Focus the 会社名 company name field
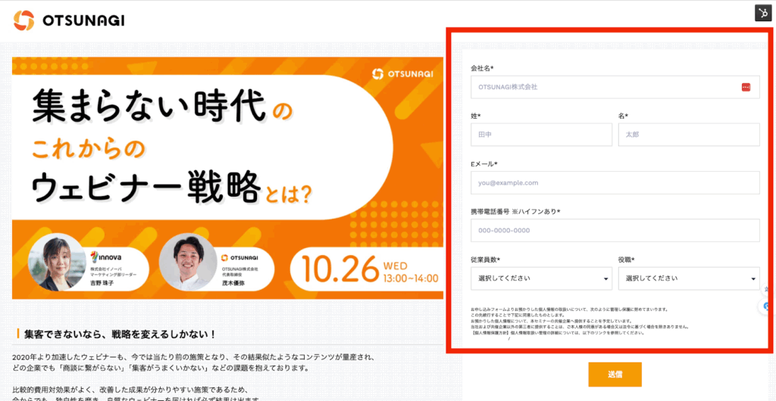 (606, 87)
